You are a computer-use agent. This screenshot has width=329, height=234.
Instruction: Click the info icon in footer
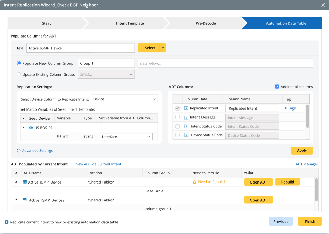pos(6,222)
